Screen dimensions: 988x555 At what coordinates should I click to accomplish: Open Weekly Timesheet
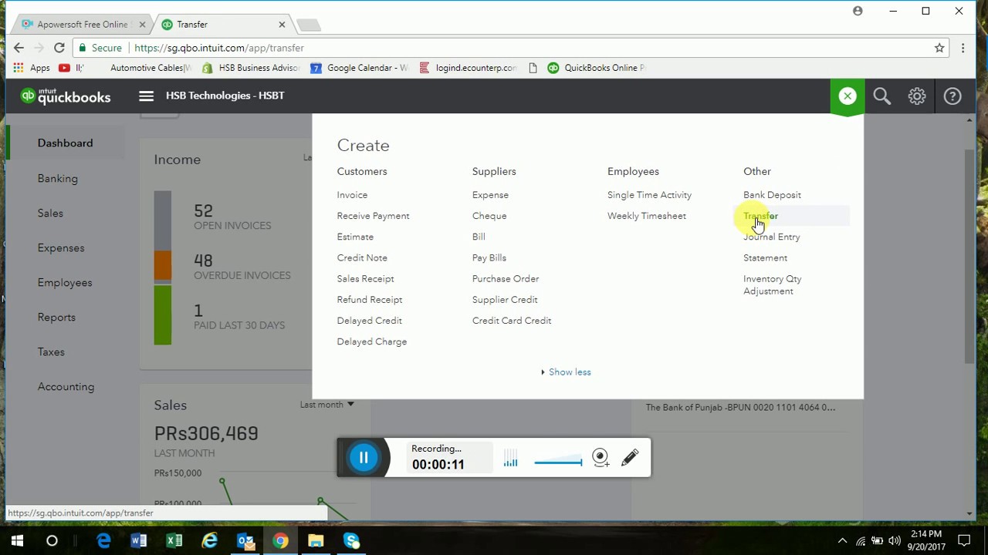(x=646, y=216)
